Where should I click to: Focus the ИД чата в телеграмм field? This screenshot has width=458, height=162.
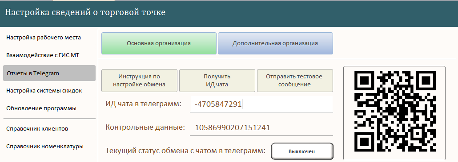pos(261,104)
